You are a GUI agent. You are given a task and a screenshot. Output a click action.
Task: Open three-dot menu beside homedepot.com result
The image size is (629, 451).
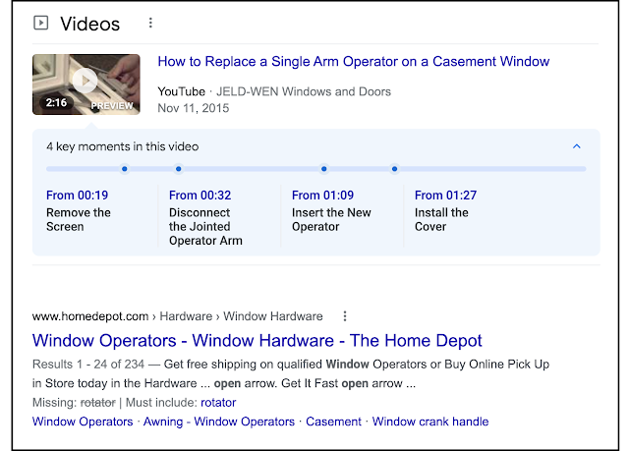(x=345, y=316)
